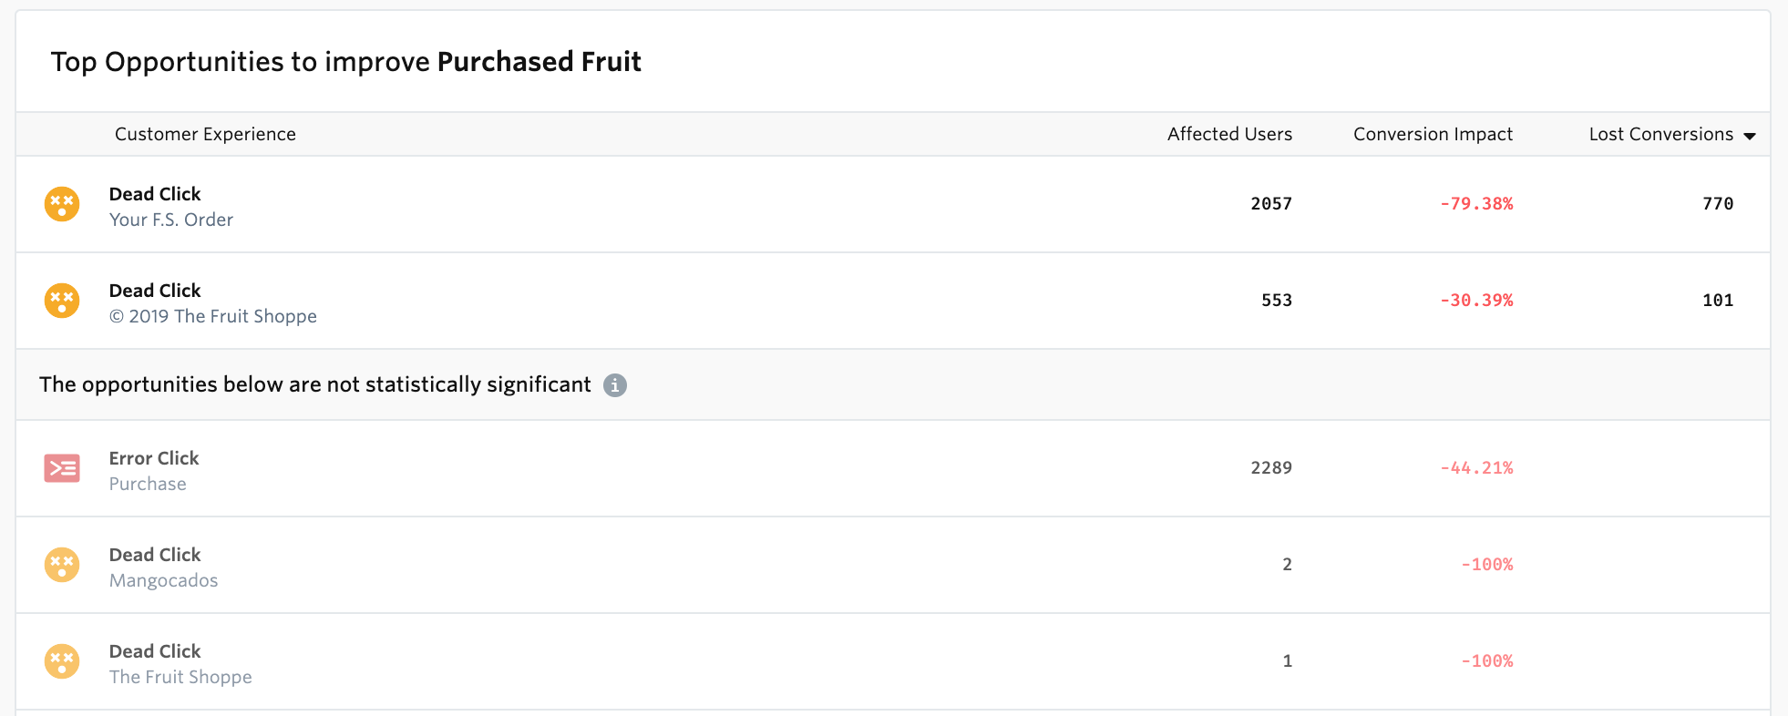Screen dimensions: 1788x716
Task: Click the Dead Click icon for Mangocados
Action: [62, 565]
